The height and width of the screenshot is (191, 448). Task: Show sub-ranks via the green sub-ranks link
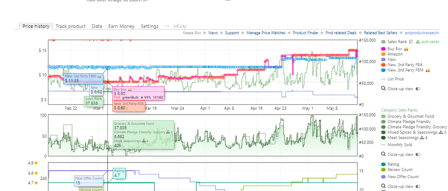(427, 42)
